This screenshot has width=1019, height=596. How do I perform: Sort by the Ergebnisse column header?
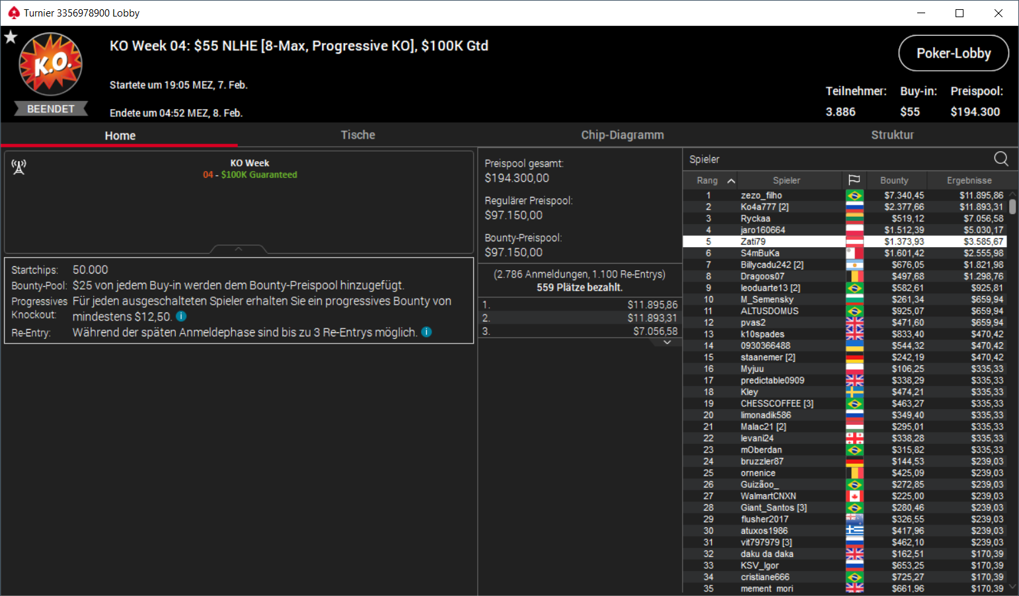[x=969, y=180]
